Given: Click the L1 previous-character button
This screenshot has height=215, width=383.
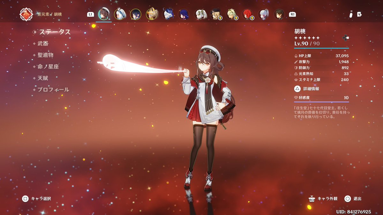Looking at the screenshot, I should 90,14.
